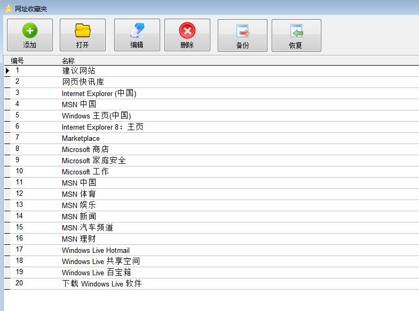Select the row Microsoft 商店
419x311 pixels.
click(x=211, y=149)
